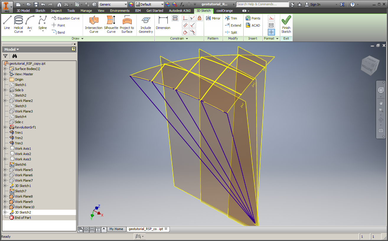Click the Undo arrow
The width and height of the screenshot is (388, 241).
pos(43,4)
